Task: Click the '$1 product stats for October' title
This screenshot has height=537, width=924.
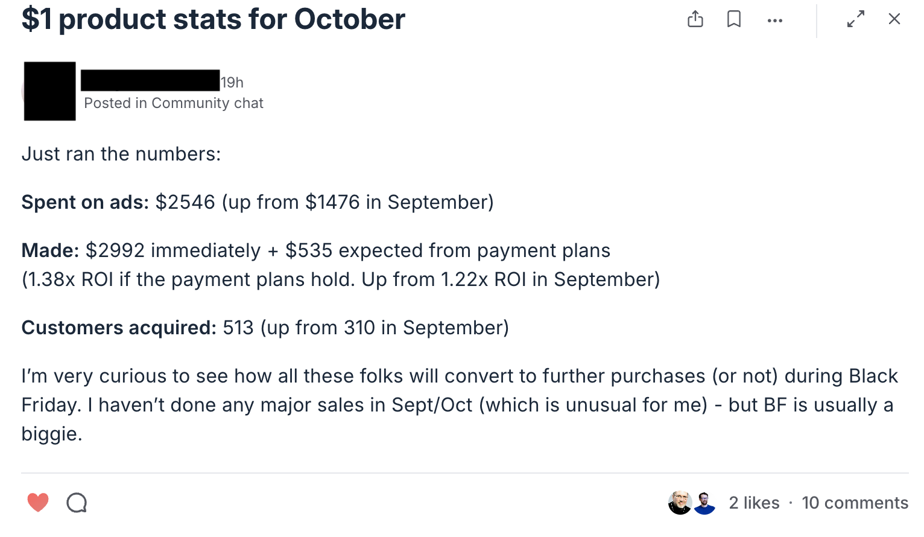Action: coord(214,19)
